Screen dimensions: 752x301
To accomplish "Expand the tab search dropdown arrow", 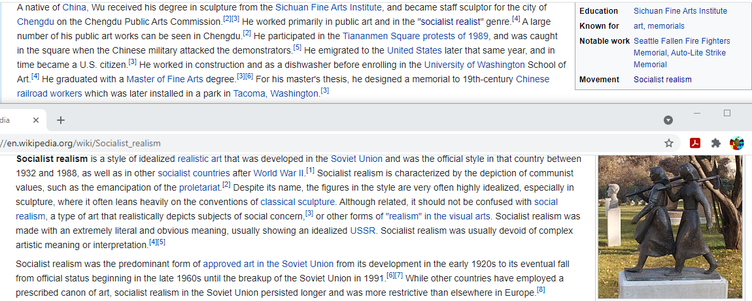I will [x=668, y=120].
